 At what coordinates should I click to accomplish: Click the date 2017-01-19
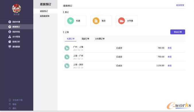pos(78,68)
